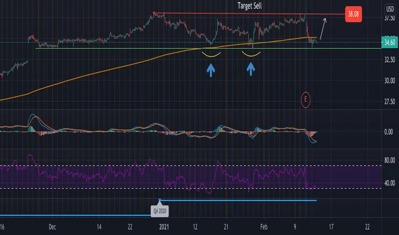This screenshot has width=399, height=235.
Task: Click the 12 date label on time axis
Action: (195, 227)
